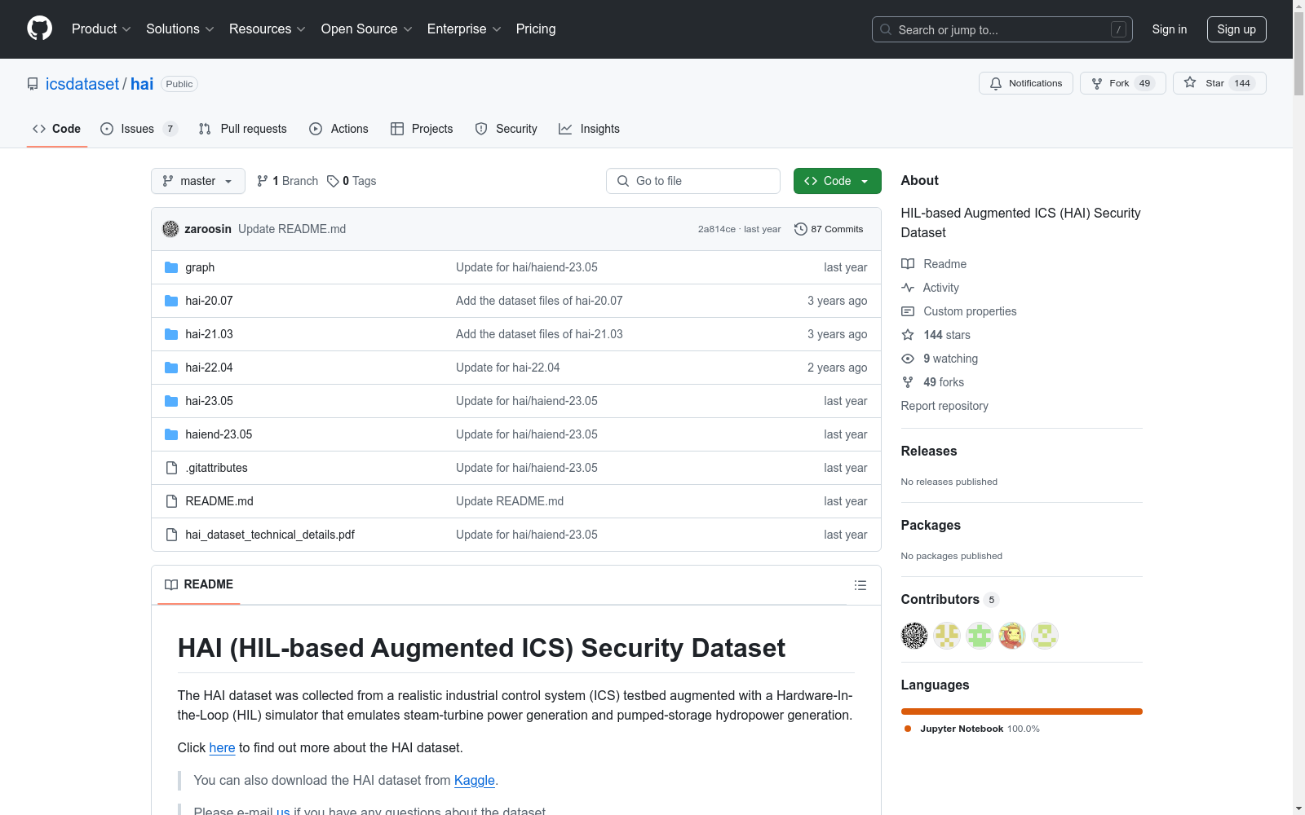This screenshot has width=1305, height=815.
Task: Focus the Search or jump to field
Action: click(x=1002, y=29)
